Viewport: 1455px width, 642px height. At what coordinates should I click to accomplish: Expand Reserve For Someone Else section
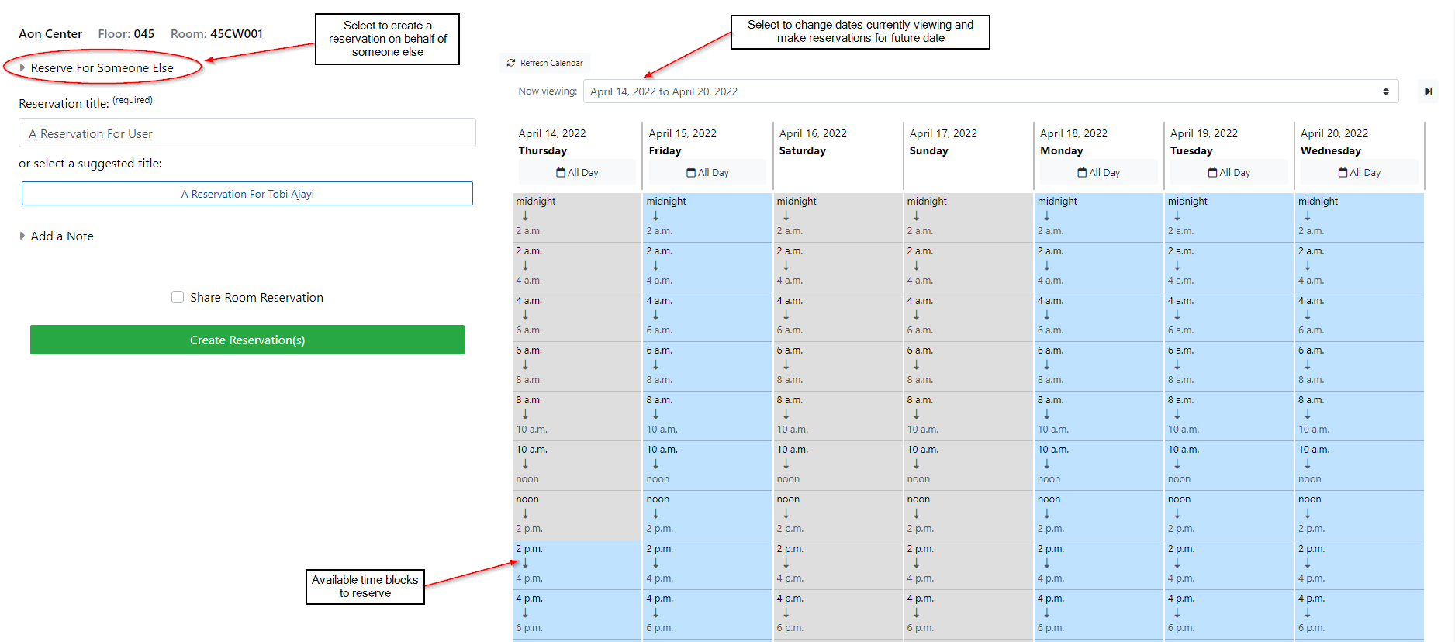[x=96, y=68]
